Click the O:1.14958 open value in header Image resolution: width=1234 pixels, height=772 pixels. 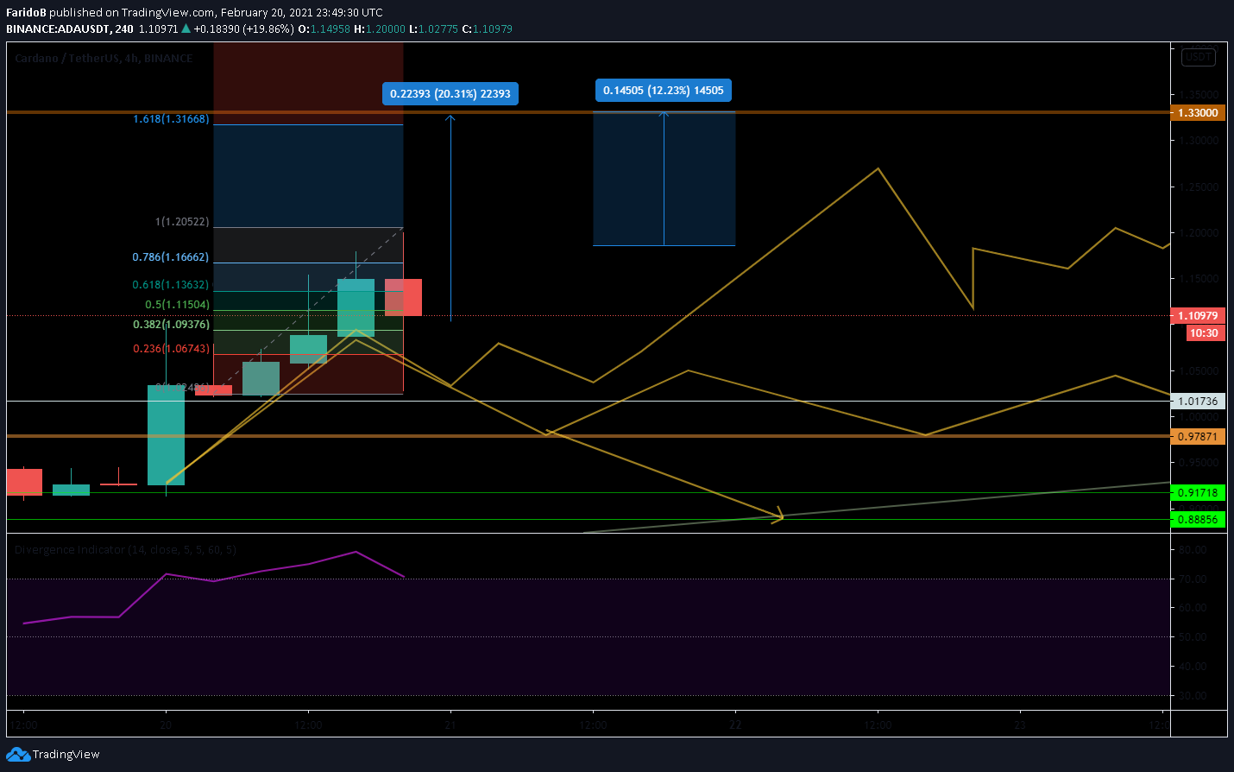324,29
